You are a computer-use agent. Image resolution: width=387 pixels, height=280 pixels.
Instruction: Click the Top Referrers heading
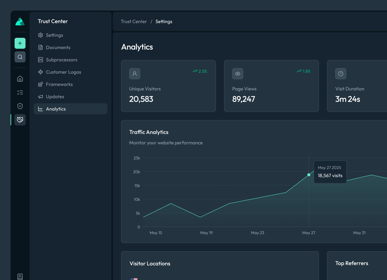pyautogui.click(x=352, y=263)
